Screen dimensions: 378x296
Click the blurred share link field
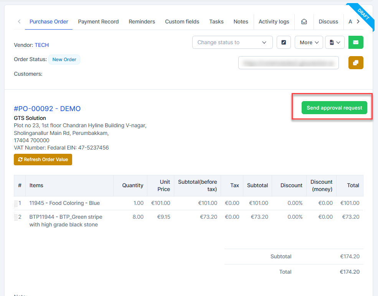(288, 63)
